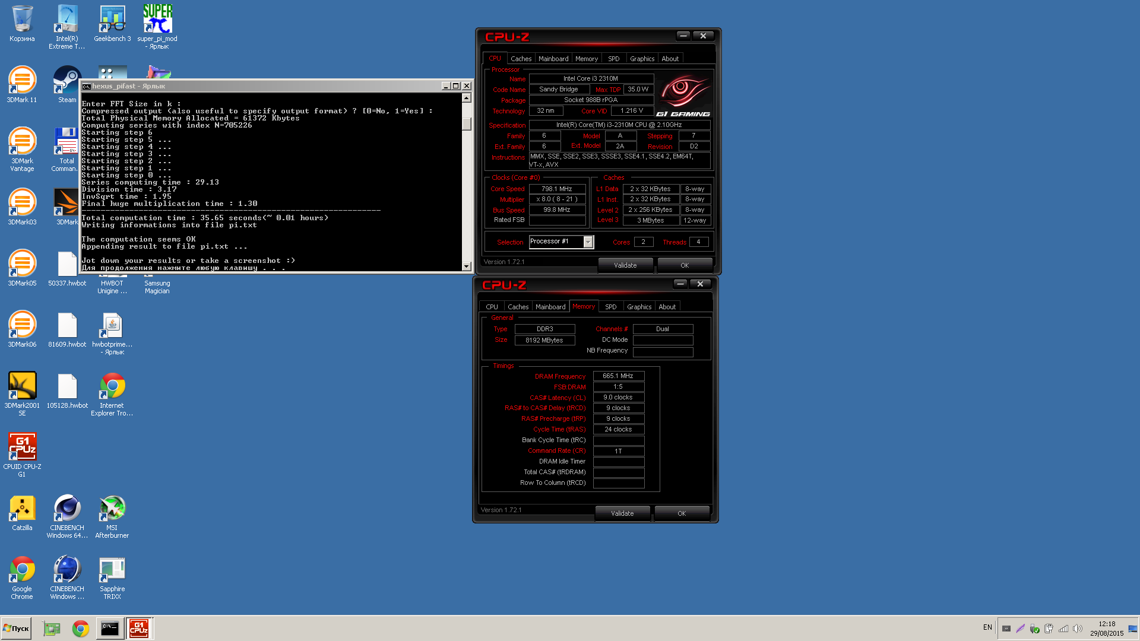Screen dimensions: 1140x641
Task: Click hexus_pifast console title bar icon
Action: coord(87,86)
